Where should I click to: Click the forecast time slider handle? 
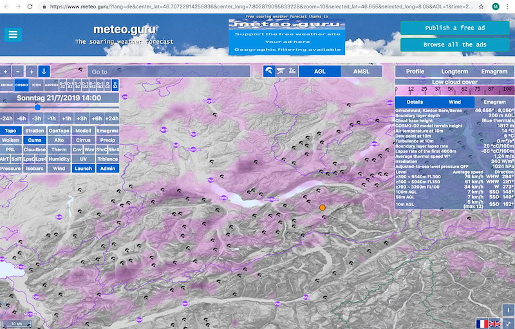pos(37,107)
